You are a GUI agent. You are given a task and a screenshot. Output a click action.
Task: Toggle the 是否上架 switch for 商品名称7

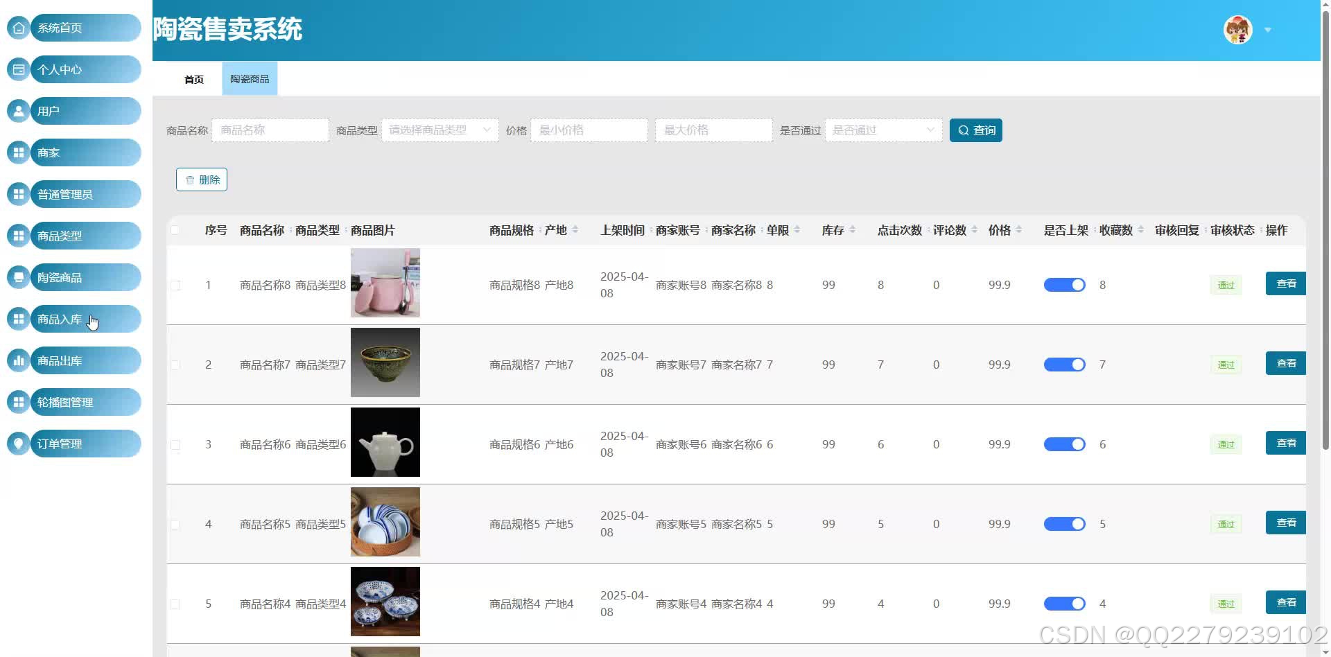click(1065, 365)
